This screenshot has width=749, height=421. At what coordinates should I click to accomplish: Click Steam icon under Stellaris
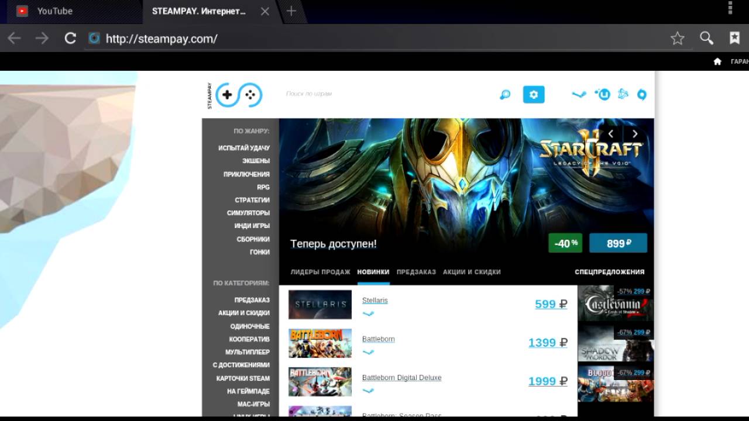(368, 313)
